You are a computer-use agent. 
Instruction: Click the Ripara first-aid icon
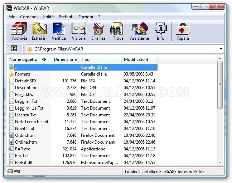click(183, 29)
